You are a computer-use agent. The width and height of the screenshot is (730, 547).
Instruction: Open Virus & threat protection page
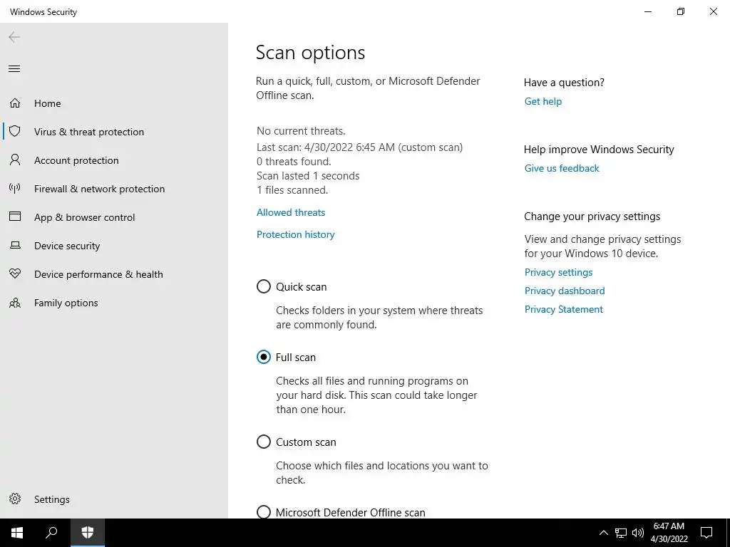pyautogui.click(x=89, y=132)
